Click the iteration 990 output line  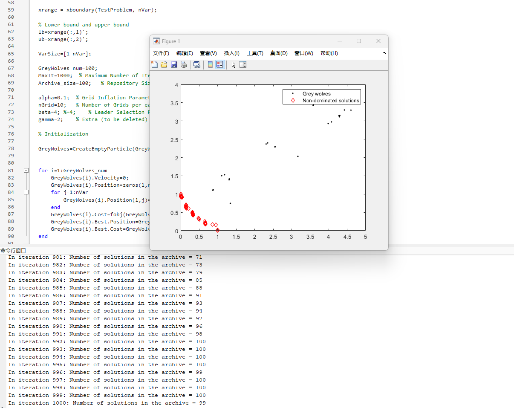point(105,326)
